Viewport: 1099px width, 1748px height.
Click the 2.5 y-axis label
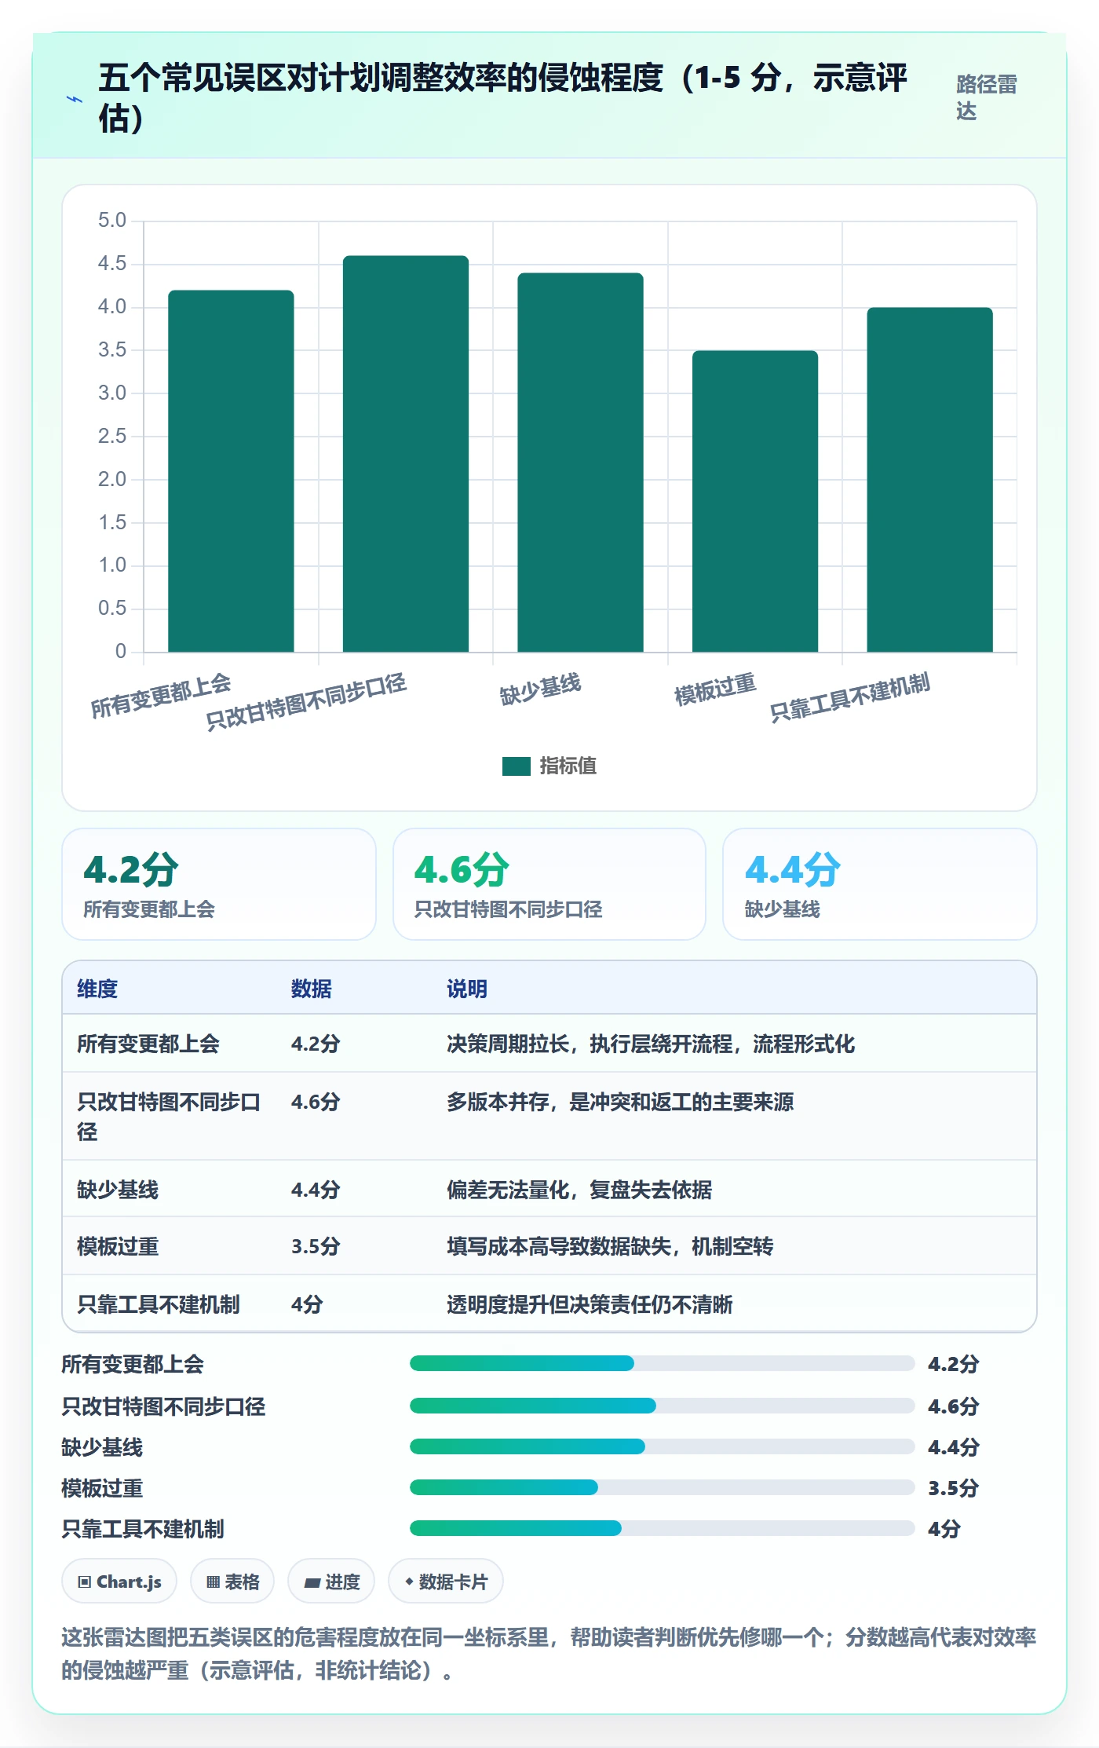tap(112, 436)
